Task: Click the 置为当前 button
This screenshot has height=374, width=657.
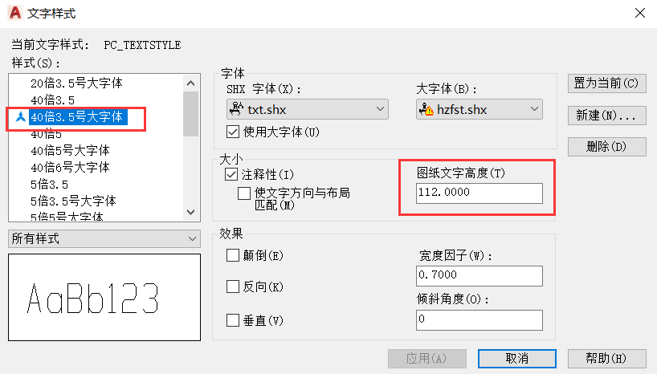Action: tap(606, 83)
